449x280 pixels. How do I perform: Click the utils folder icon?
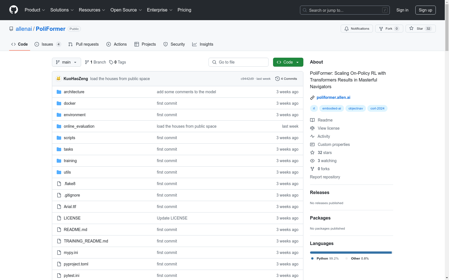59,172
